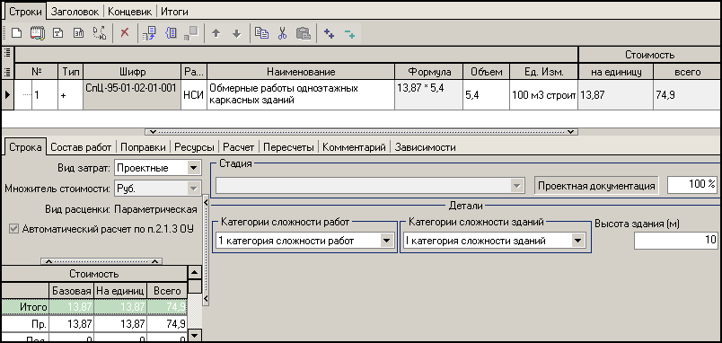Screen dimensions: 722x343
Task: Click the copy icon in the toolbar
Action: tap(262, 33)
